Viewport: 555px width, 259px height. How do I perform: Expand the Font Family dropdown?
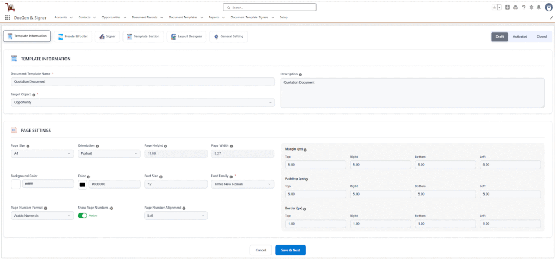click(242, 184)
